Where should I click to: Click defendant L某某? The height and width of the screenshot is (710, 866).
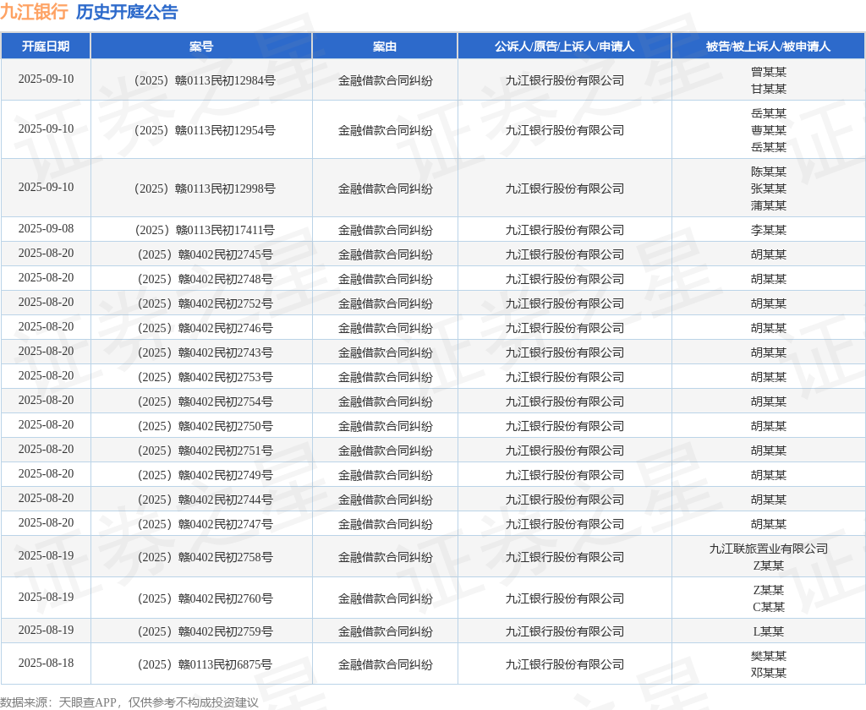[768, 631]
